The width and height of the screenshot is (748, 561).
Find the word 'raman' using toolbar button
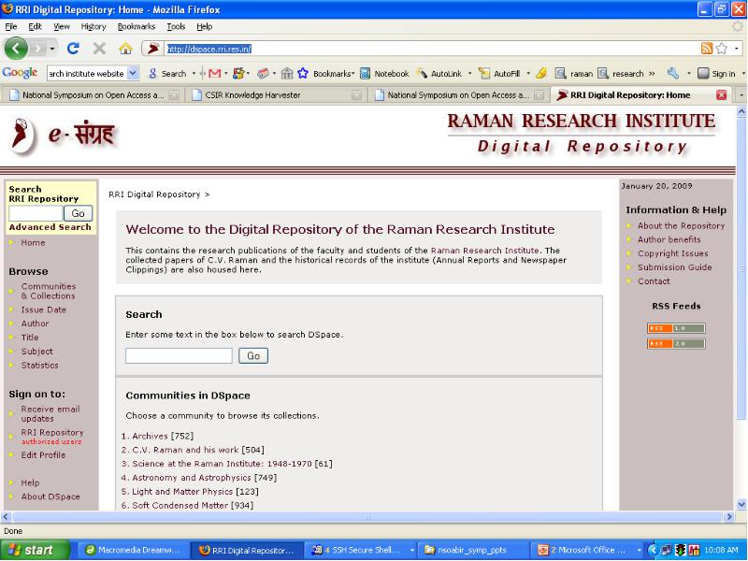tap(574, 74)
